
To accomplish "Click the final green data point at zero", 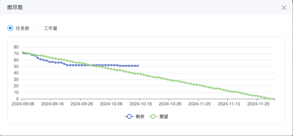I will tap(273, 99).
